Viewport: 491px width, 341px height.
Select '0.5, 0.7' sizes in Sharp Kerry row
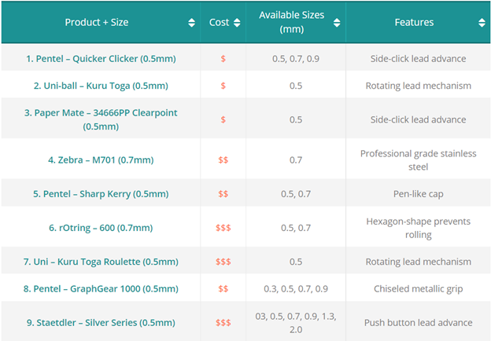(296, 194)
